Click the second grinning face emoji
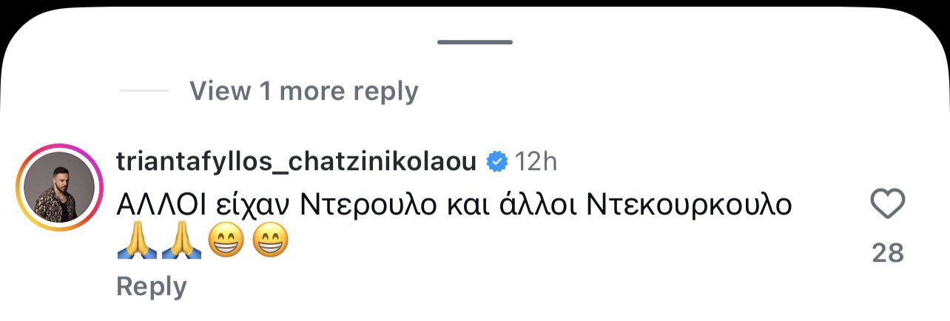Image resolution: width=950 pixels, height=321 pixels. [269, 242]
